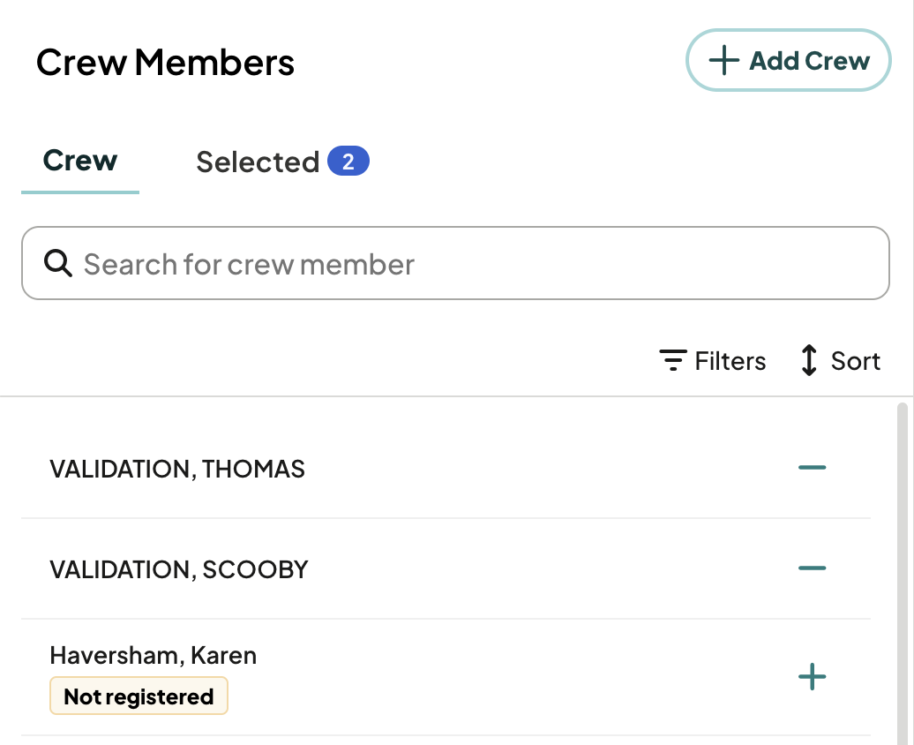Select the VALIDATION, THOMAS row
The width and height of the screenshot is (914, 745).
446,468
